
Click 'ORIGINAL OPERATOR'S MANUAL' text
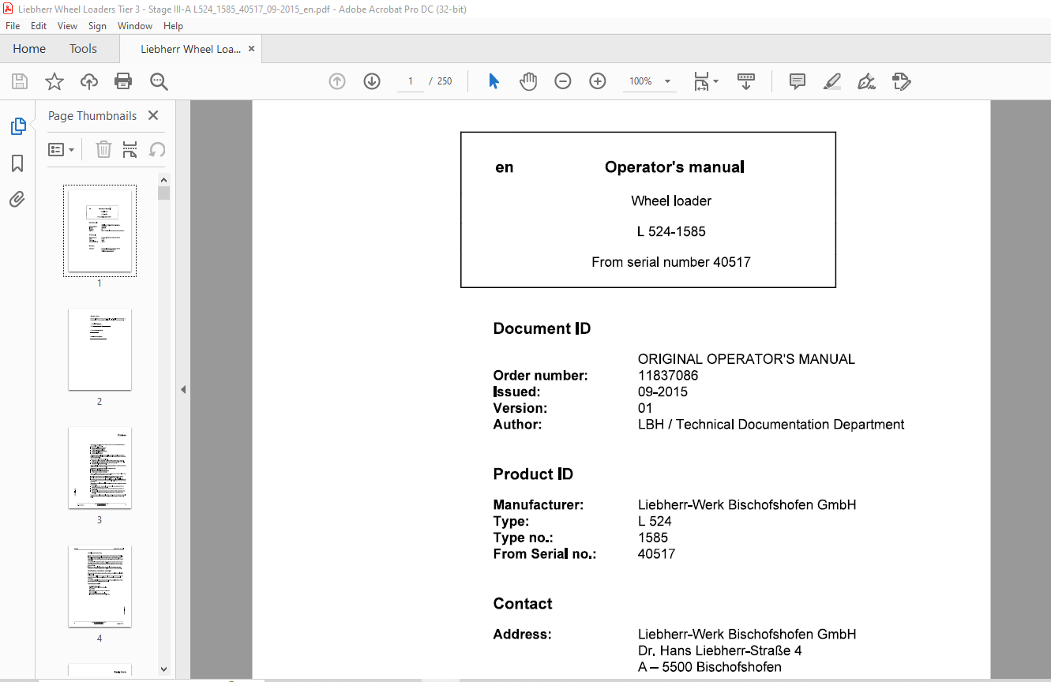pos(746,359)
